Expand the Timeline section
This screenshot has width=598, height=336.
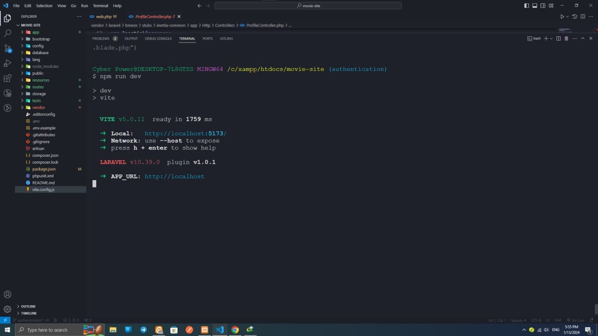point(28,313)
